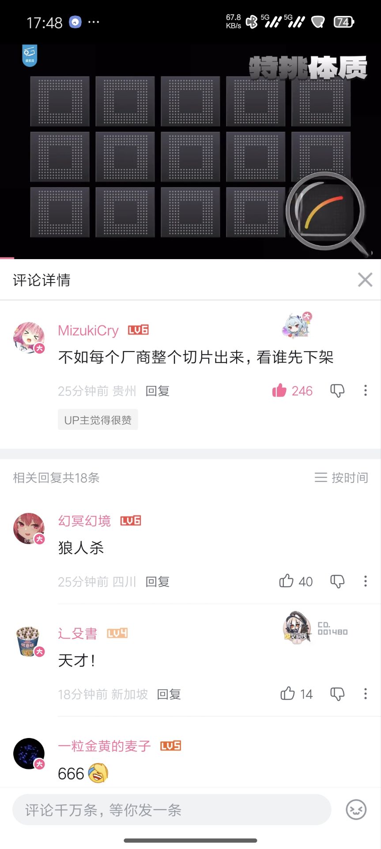The height and width of the screenshot is (849, 381).
Task: Dislike the 天才! reply
Action: (337, 694)
